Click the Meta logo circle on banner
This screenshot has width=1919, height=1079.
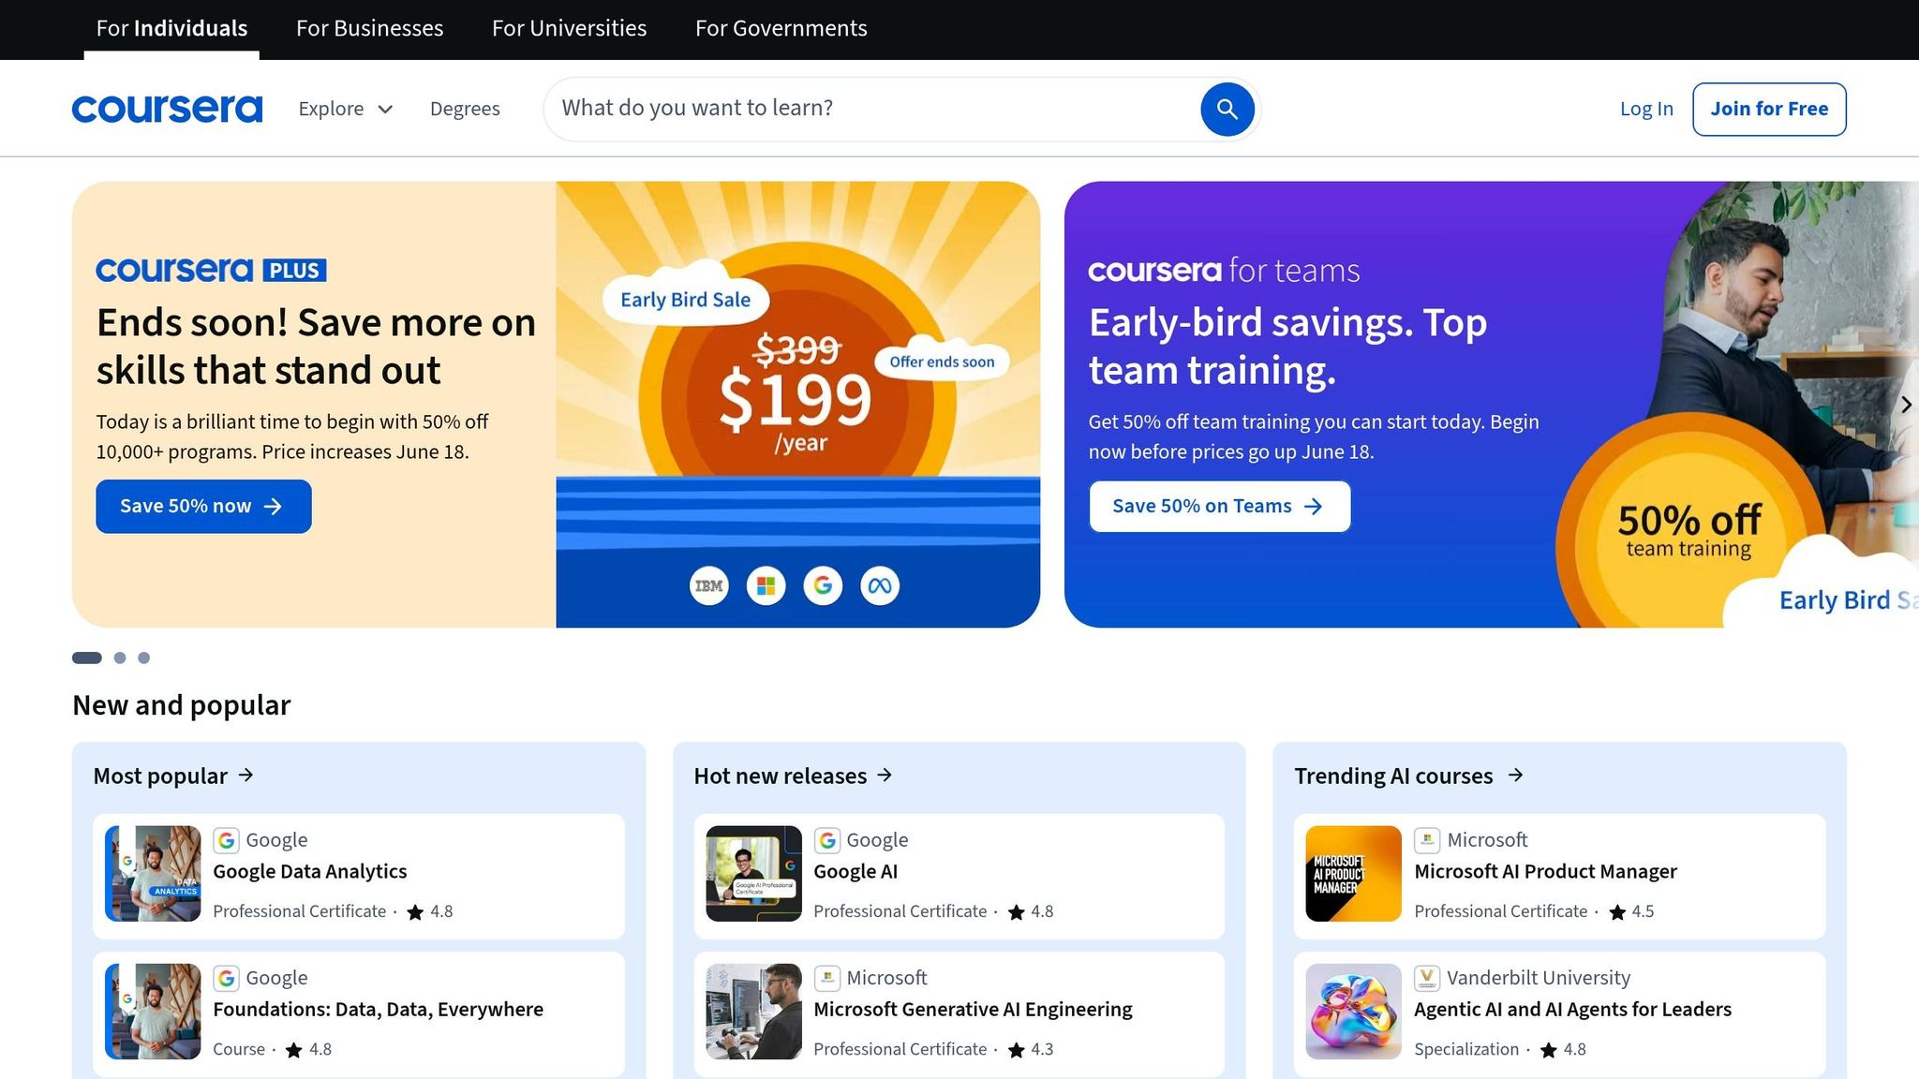coord(880,586)
